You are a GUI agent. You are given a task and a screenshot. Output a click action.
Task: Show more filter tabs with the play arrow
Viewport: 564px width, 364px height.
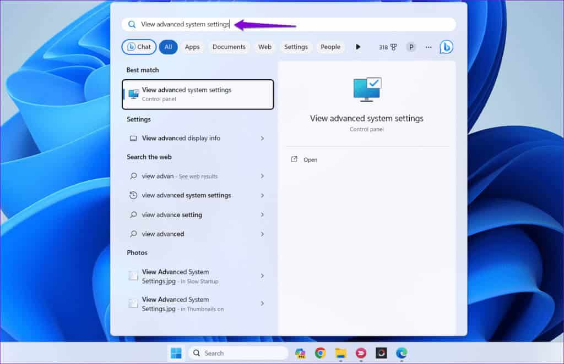pyautogui.click(x=358, y=47)
